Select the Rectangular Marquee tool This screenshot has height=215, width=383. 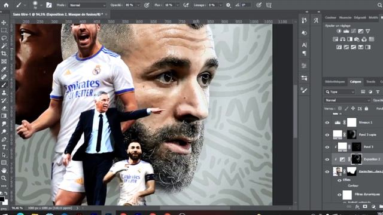click(x=4, y=30)
